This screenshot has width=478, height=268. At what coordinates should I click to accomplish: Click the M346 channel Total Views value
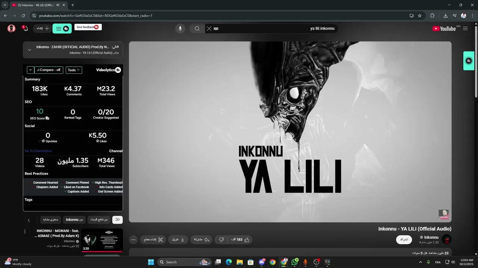[106, 160]
